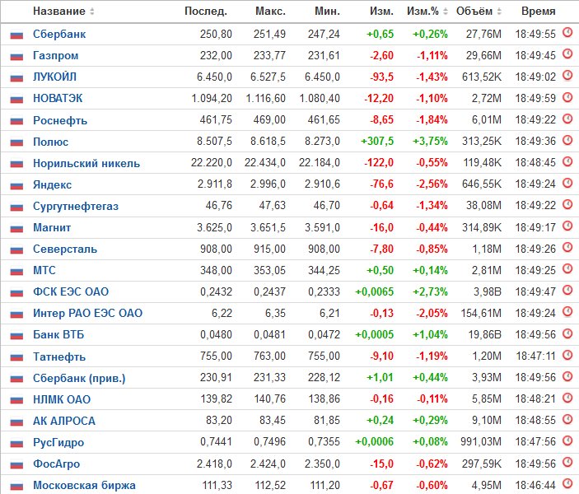The image size is (579, 494).
Task: Open the РусГидро stock link
Action: pos(58,443)
